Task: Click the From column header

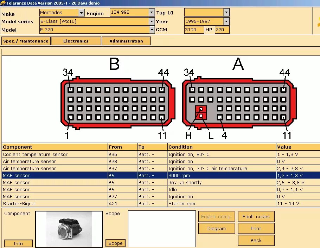Action: (123, 147)
